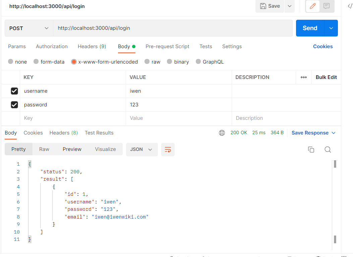Image resolution: width=353 pixels, height=257 pixels.
Task: Click the request URL field
Action: tap(173, 28)
